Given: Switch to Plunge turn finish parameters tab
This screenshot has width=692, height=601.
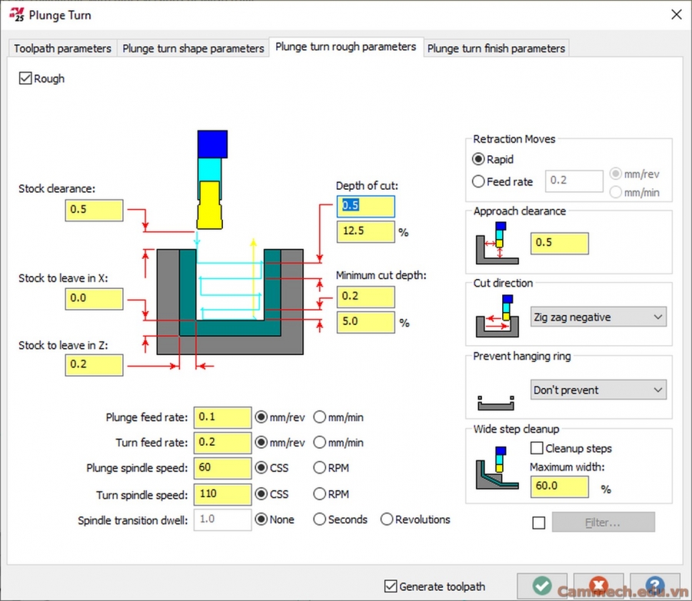Looking at the screenshot, I should [496, 48].
